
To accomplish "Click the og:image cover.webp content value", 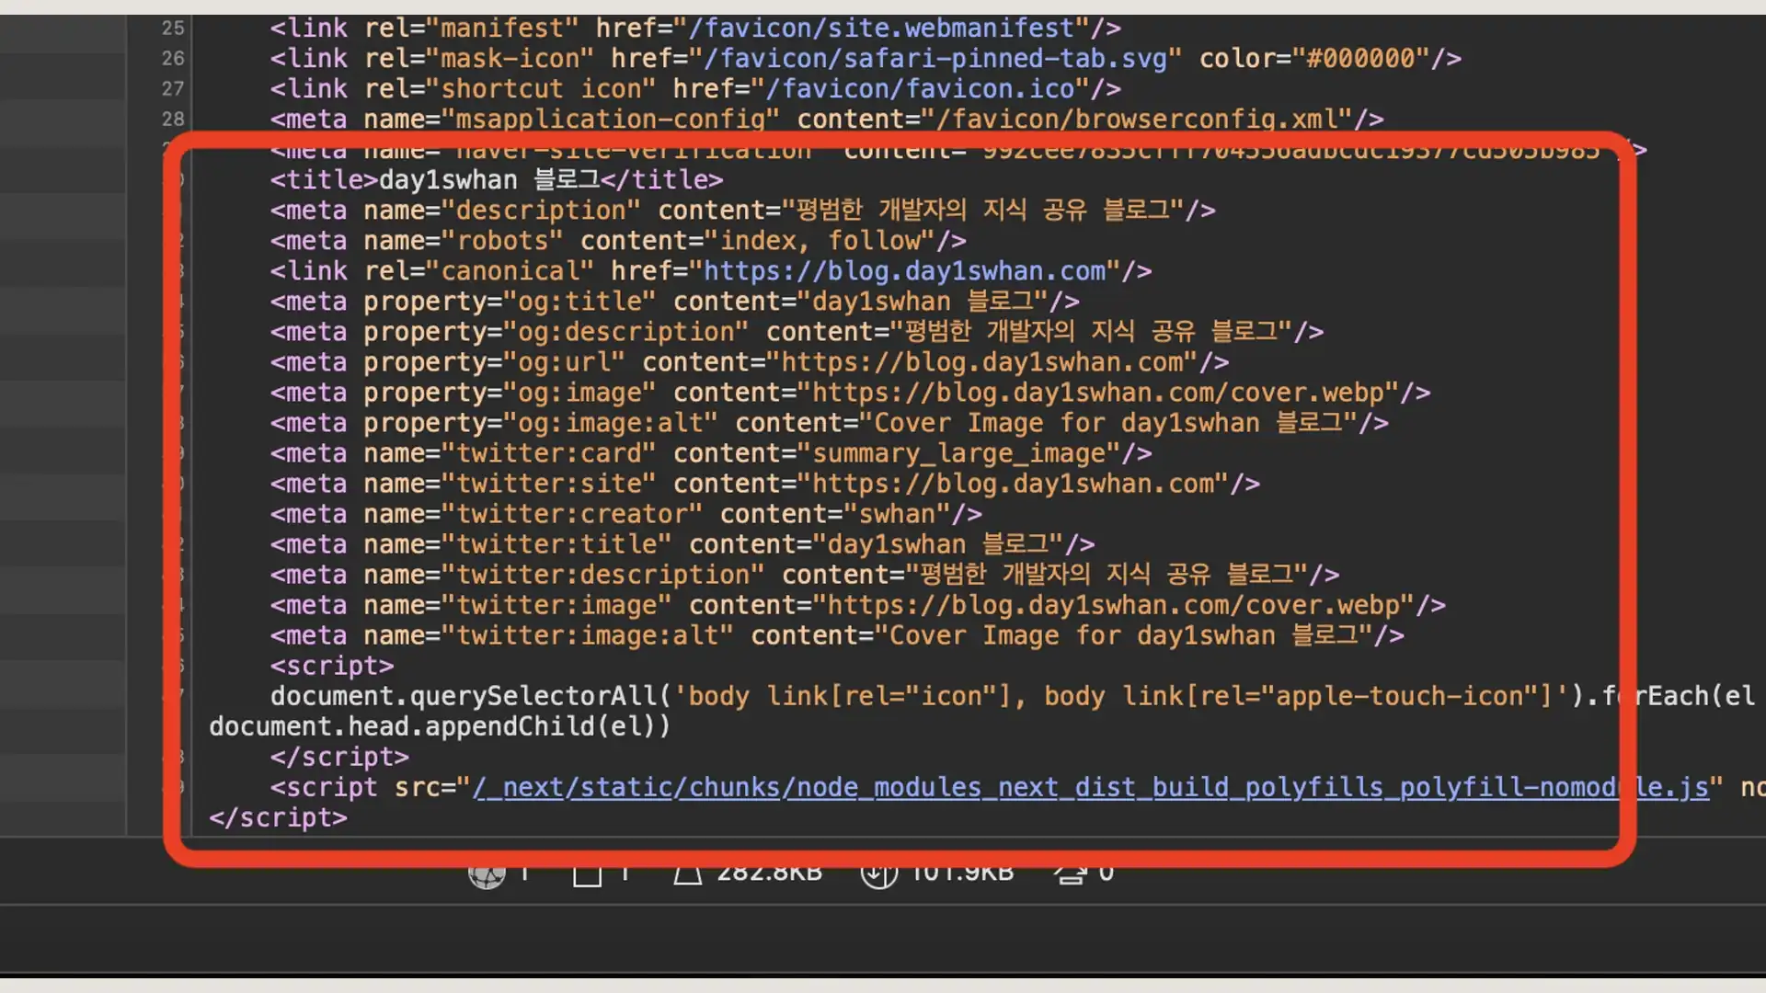I will [1105, 392].
